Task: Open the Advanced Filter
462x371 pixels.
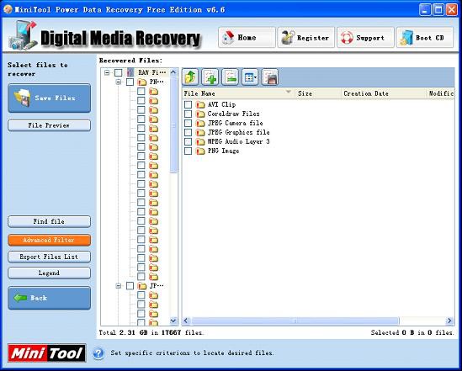Action: click(49, 240)
